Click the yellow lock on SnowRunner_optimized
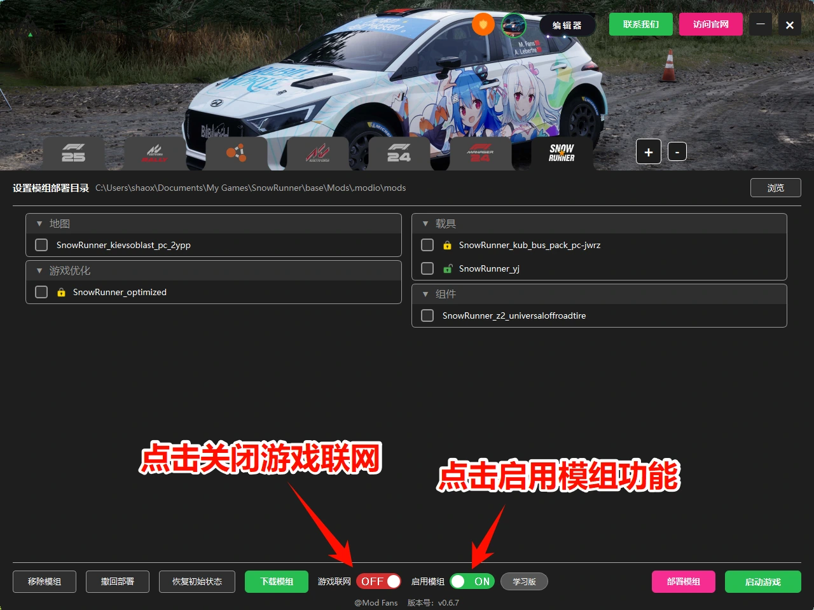The height and width of the screenshot is (610, 814). 61,292
